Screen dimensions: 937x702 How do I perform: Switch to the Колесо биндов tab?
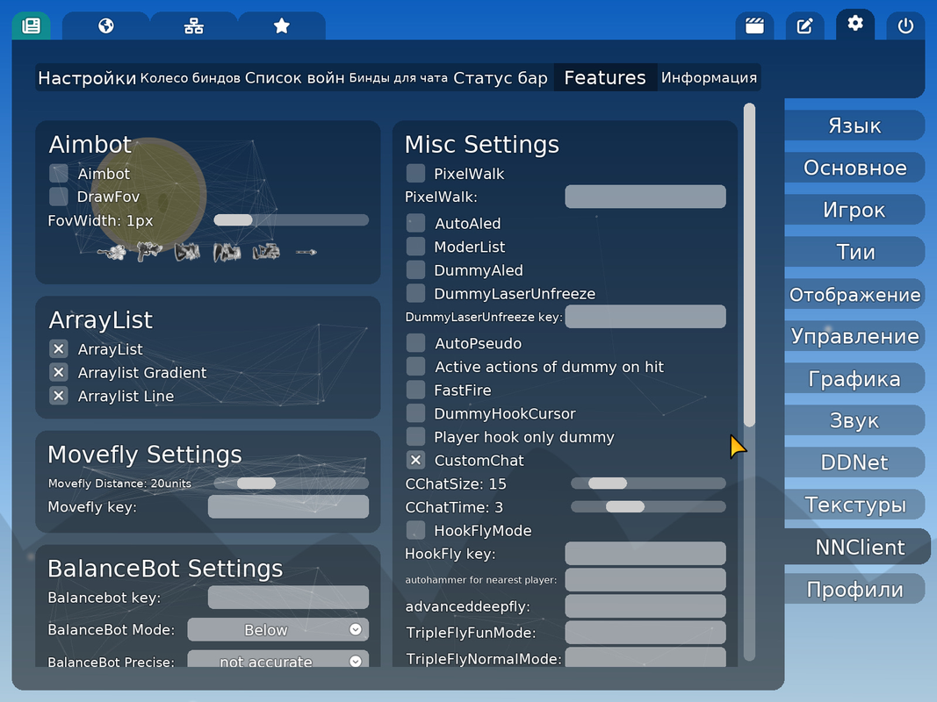click(x=190, y=77)
